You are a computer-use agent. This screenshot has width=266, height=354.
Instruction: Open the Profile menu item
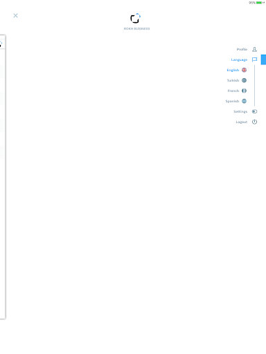tap(242, 49)
